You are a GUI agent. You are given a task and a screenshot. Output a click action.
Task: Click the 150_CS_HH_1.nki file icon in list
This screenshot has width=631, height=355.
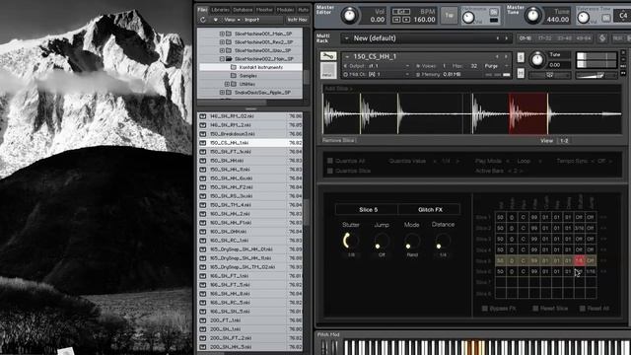point(203,143)
